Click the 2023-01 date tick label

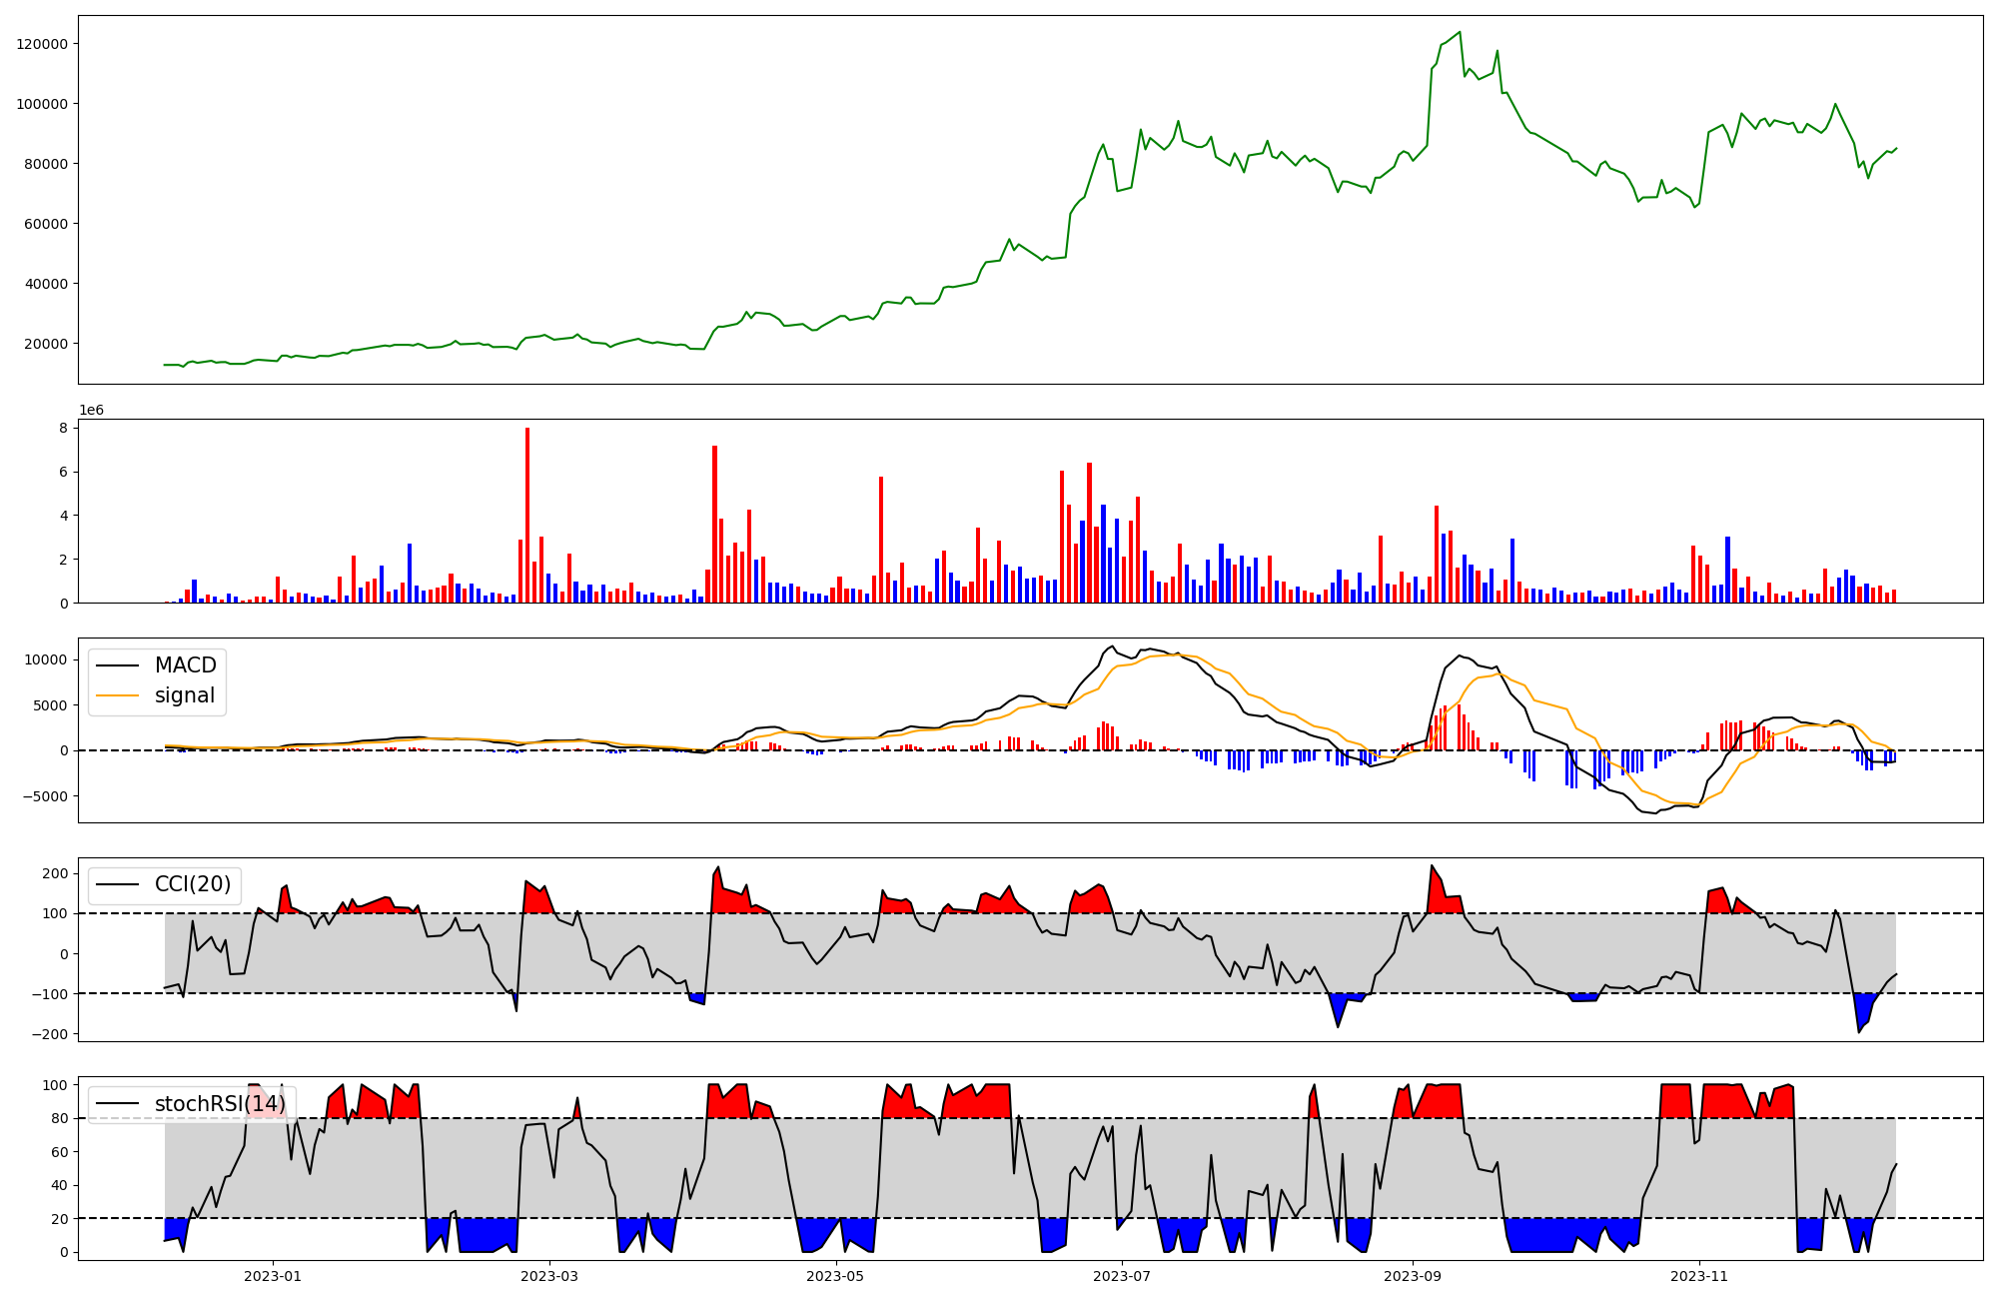click(272, 1276)
